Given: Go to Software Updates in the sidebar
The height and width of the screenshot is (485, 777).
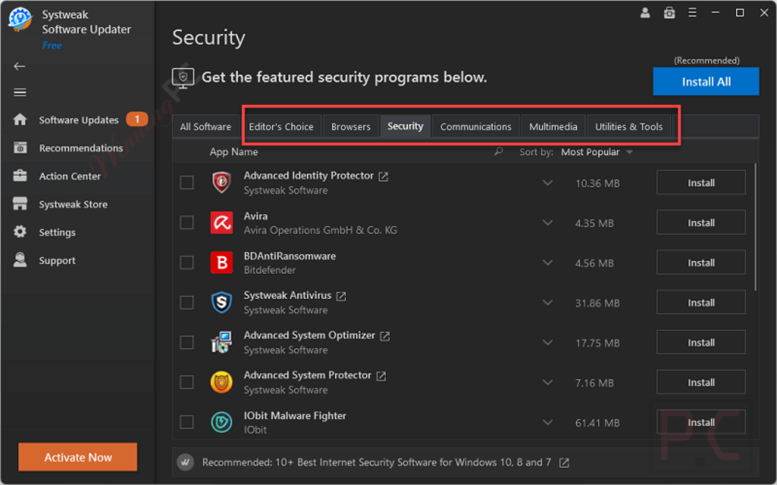Looking at the screenshot, I should point(79,120).
